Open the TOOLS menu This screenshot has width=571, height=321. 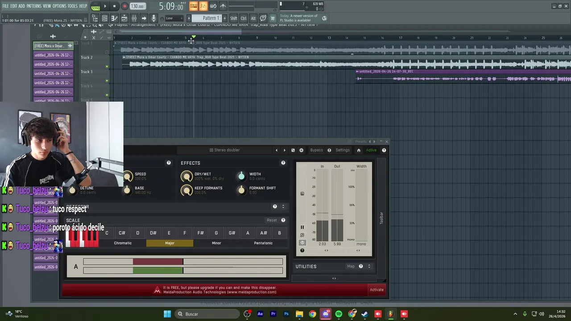coord(72,6)
